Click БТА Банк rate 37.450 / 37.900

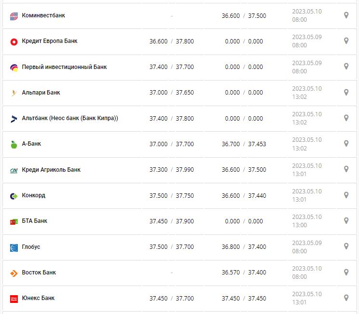pyautogui.click(x=172, y=221)
